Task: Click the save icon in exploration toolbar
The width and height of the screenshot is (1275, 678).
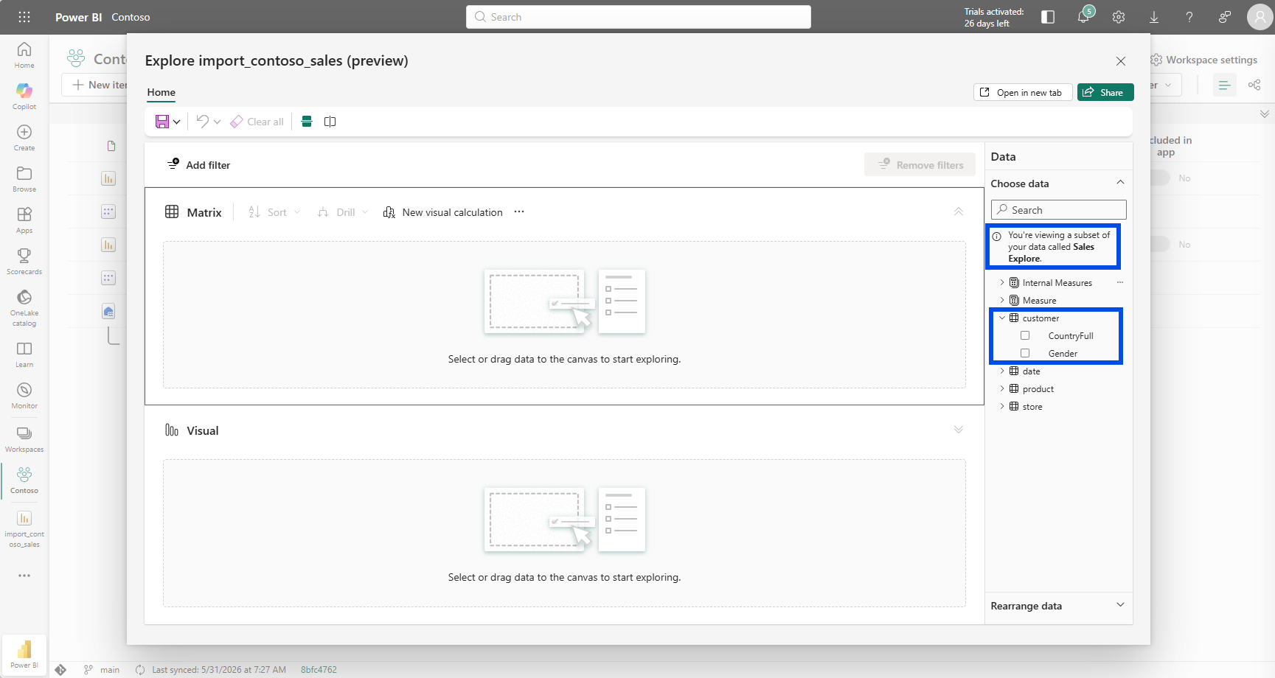Action: coord(162,122)
